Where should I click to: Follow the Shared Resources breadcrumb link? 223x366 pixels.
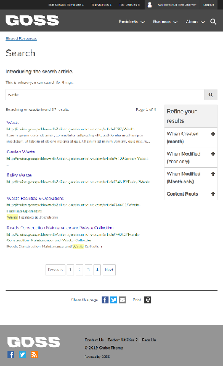pyautogui.click(x=21, y=39)
